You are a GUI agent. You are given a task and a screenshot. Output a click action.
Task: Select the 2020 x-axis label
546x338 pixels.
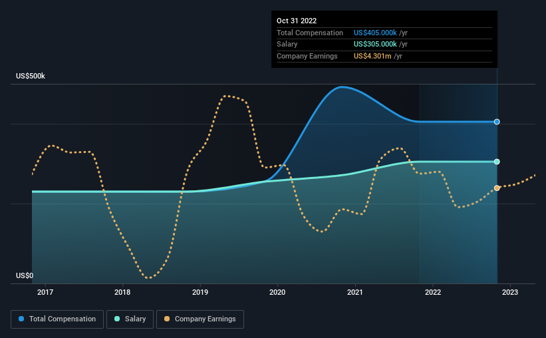[x=277, y=292]
